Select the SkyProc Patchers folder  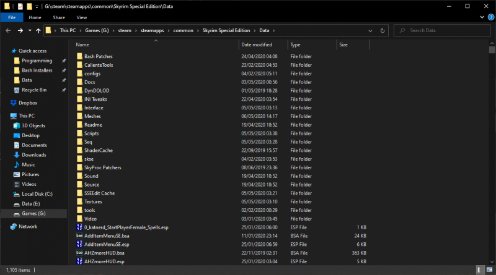click(102, 167)
